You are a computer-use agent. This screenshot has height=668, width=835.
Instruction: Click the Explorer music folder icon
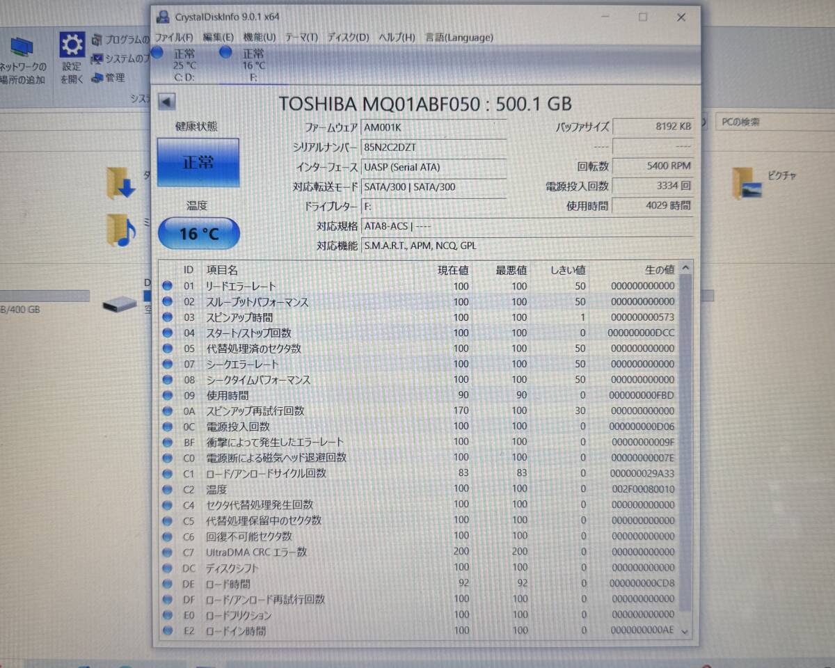(x=122, y=230)
